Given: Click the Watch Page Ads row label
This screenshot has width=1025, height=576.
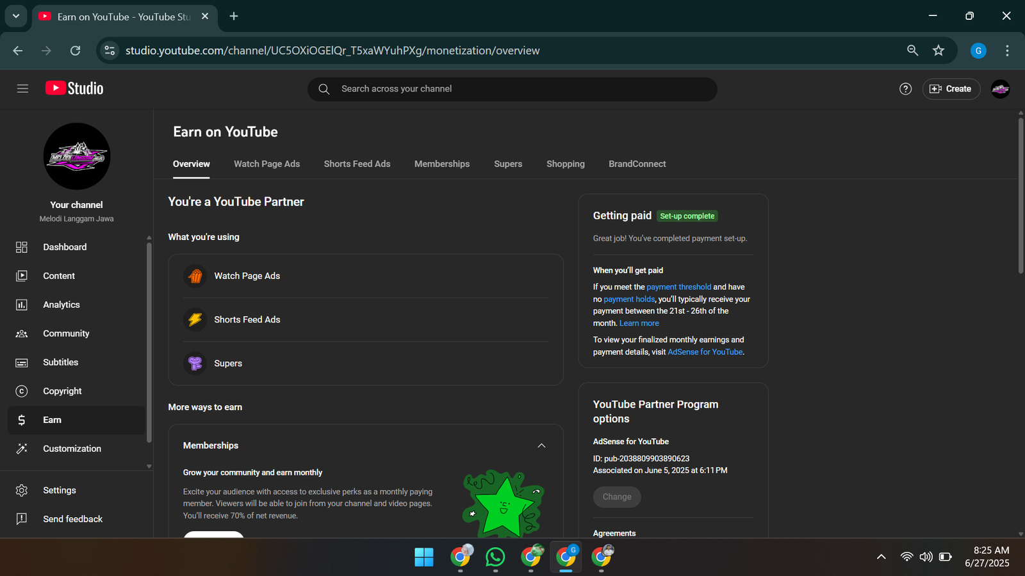Looking at the screenshot, I should 247,276.
